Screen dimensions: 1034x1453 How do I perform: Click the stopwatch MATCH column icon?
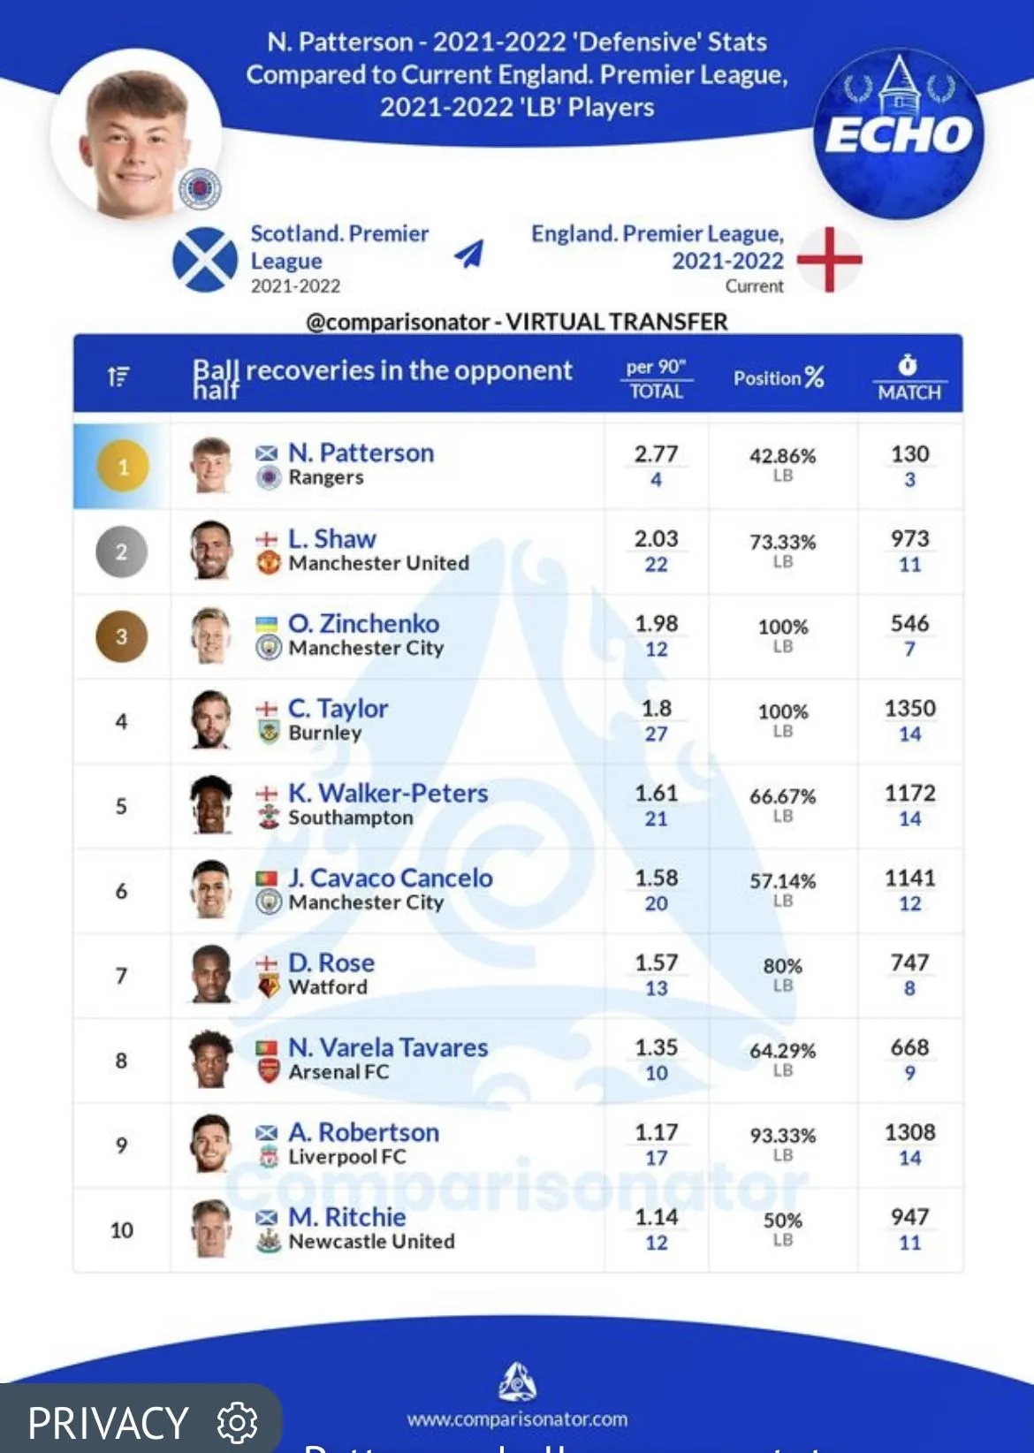[x=909, y=366]
